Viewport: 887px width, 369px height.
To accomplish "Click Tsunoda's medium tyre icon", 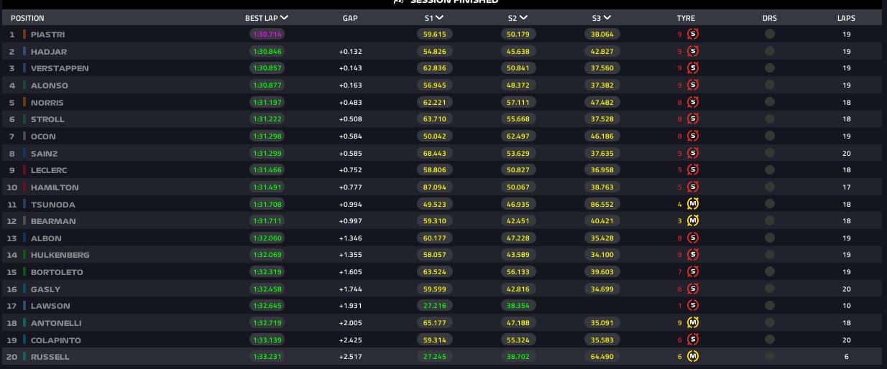I will pos(693,204).
